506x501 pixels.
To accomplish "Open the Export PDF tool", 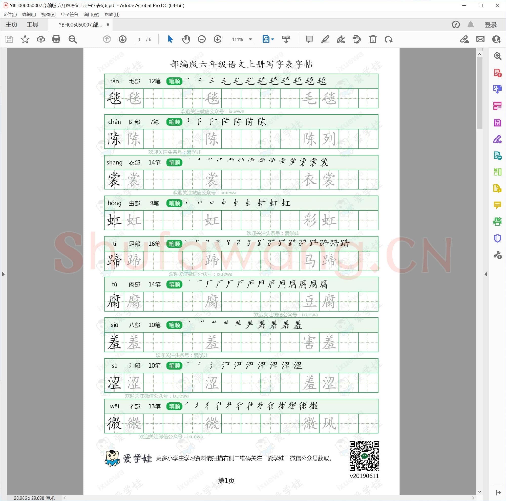I will pyautogui.click(x=497, y=89).
